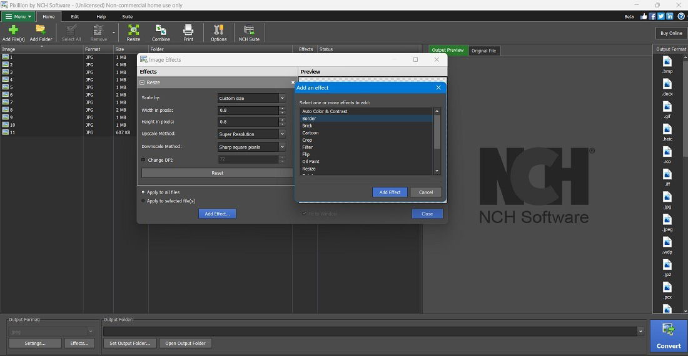Click the Add File(s) toolbar icon
The width and height of the screenshot is (688, 356).
click(14, 30)
